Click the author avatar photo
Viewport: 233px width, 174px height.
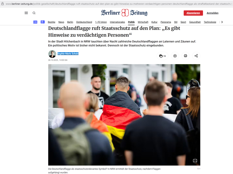coord(52,54)
